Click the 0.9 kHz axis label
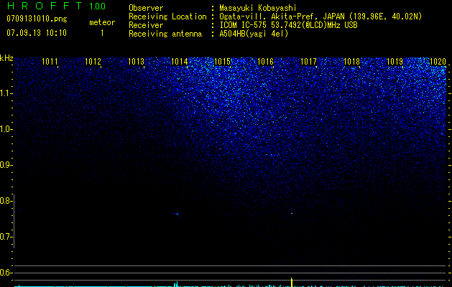Image resolution: width=452 pixels, height=287 pixels. click(5, 165)
